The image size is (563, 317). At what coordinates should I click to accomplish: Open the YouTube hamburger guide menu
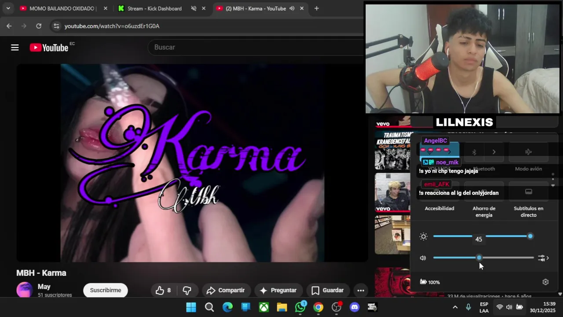pyautogui.click(x=15, y=48)
